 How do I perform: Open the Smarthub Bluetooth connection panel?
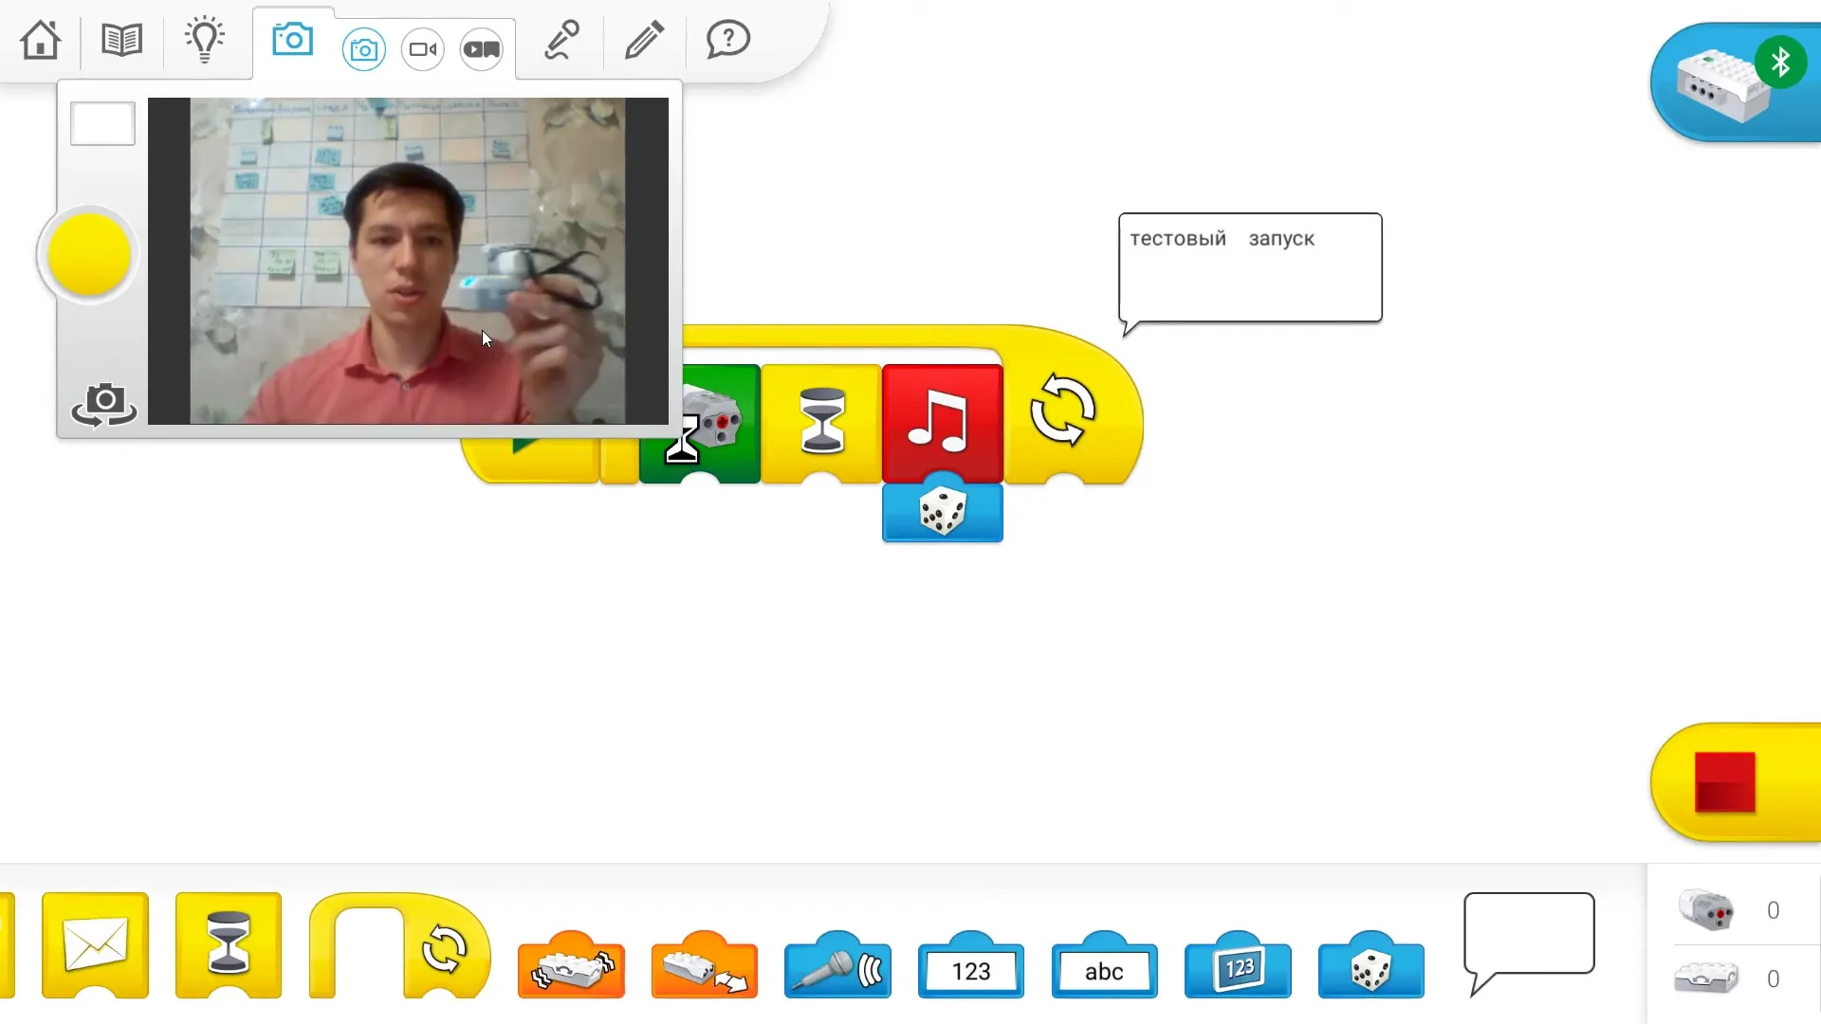pyautogui.click(x=1736, y=82)
